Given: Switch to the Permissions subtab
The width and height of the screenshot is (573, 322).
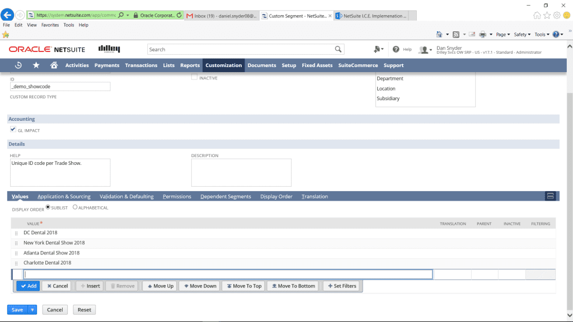Looking at the screenshot, I should [x=177, y=196].
